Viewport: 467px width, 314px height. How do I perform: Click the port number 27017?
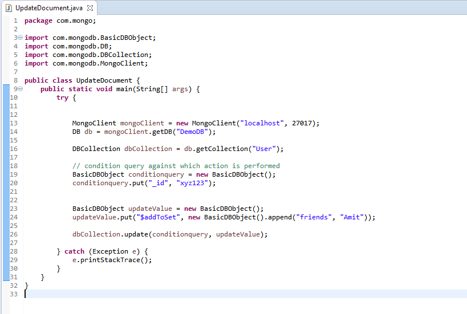coord(302,123)
